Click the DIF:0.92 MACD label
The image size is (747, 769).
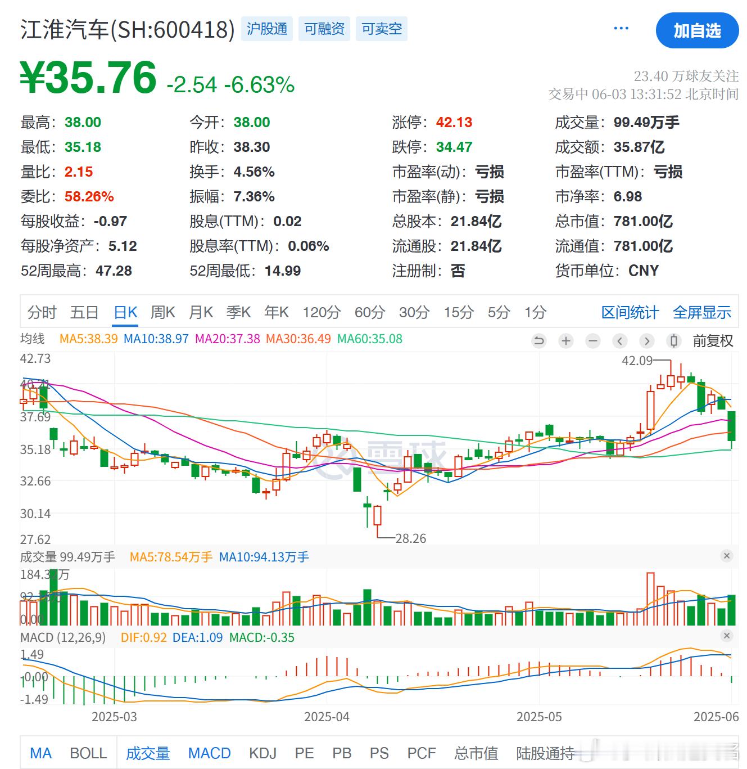(x=144, y=637)
